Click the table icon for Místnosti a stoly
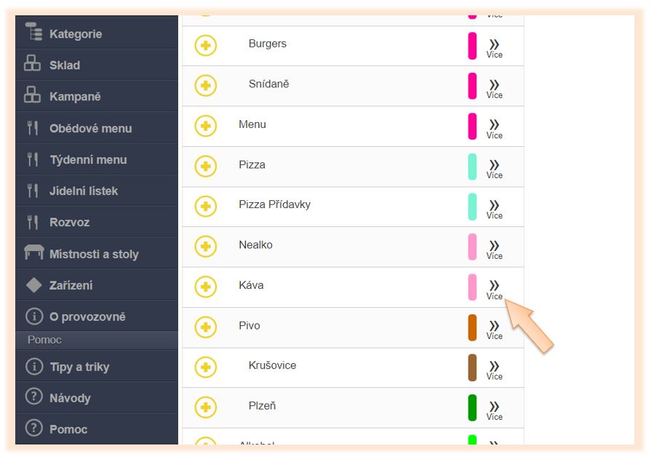This screenshot has width=654, height=462. coord(33,252)
